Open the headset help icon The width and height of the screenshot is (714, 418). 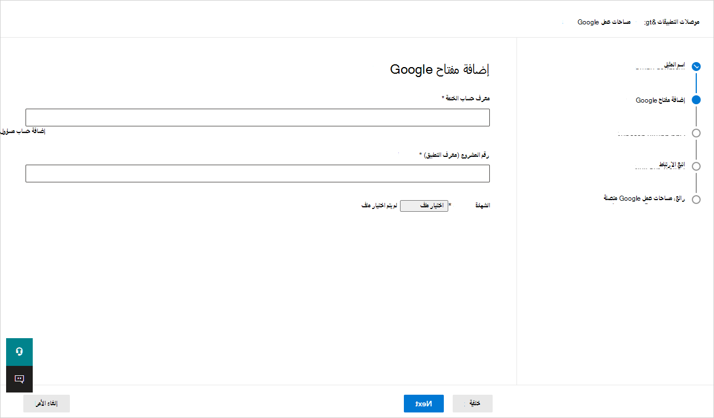[x=19, y=352]
